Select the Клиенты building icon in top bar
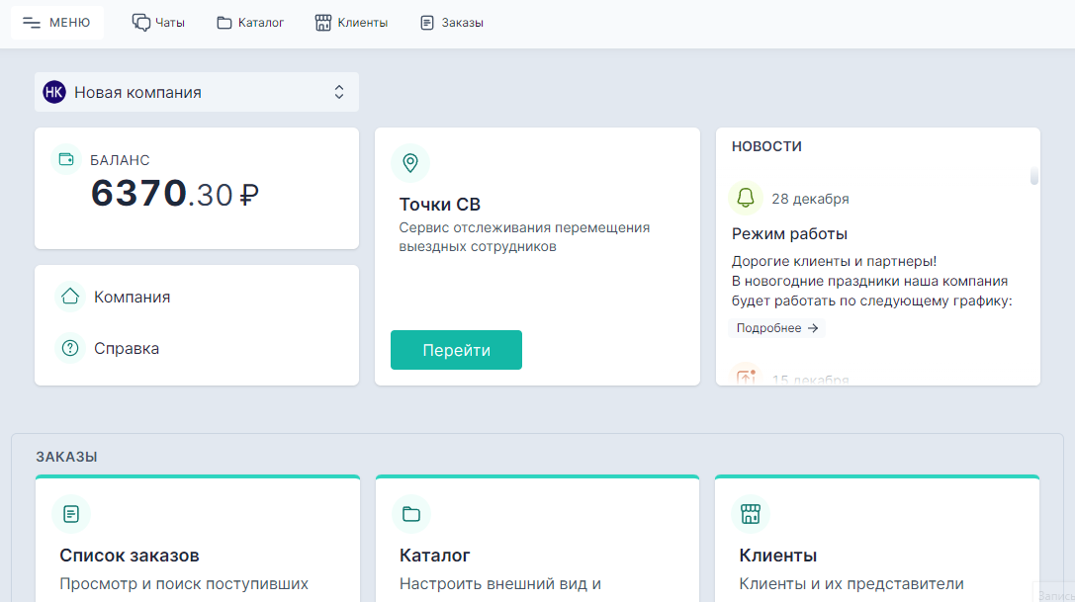 coord(322,22)
